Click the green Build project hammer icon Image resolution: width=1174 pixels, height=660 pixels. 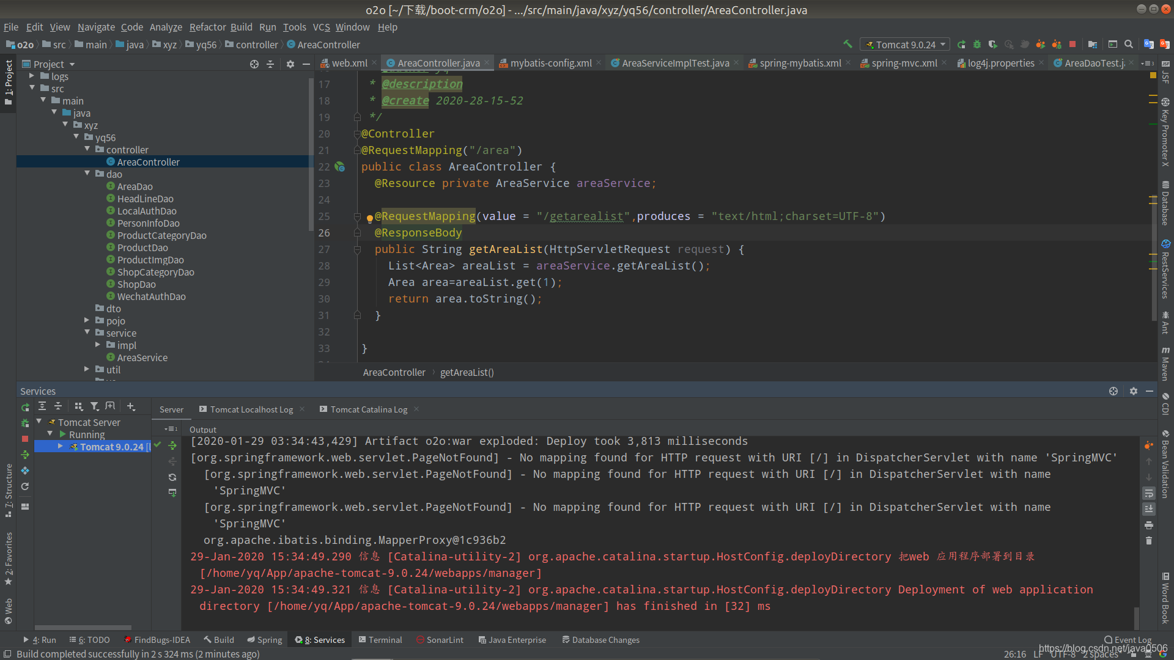point(847,44)
